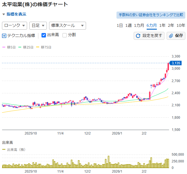This screenshot has height=174, width=187.
Task: Click the paperclip icon on 保存
Action: click(x=171, y=36)
